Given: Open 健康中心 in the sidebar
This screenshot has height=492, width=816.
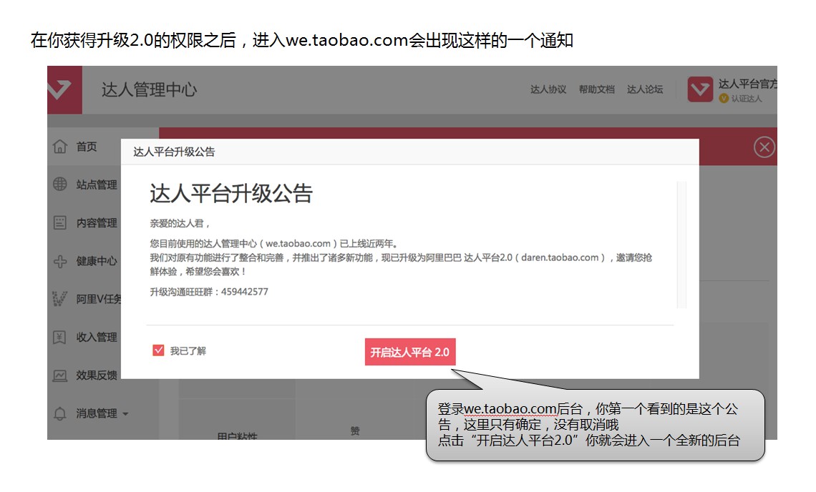Looking at the screenshot, I should [97, 261].
